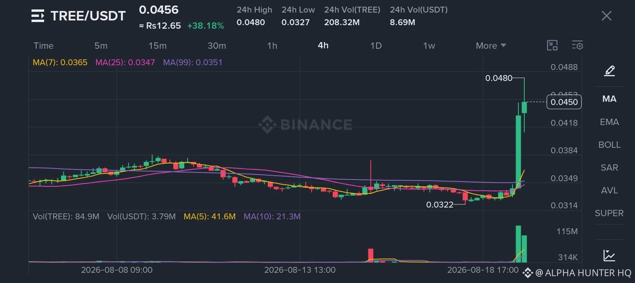
Task: Switch to the Time chart view
Action: [x=43, y=46]
